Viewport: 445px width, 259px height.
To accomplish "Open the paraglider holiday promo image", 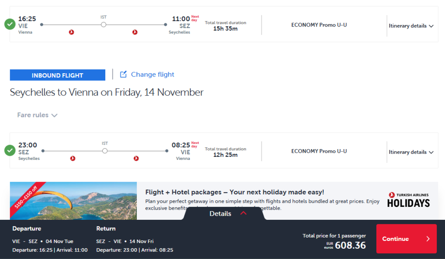I will [73, 201].
